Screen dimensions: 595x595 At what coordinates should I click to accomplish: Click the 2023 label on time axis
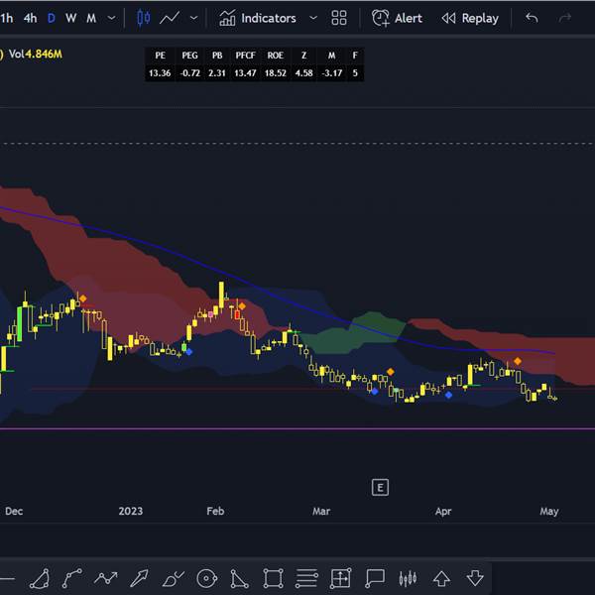[x=131, y=511]
